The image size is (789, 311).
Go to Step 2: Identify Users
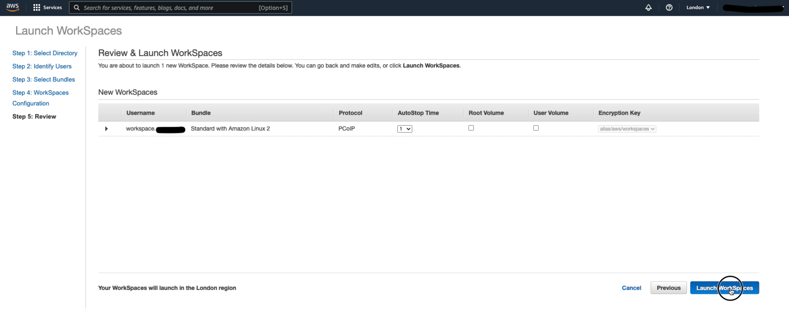42,66
